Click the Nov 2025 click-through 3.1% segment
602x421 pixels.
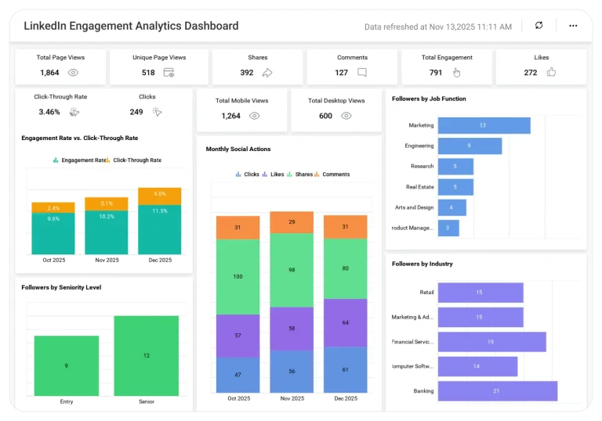pyautogui.click(x=107, y=203)
